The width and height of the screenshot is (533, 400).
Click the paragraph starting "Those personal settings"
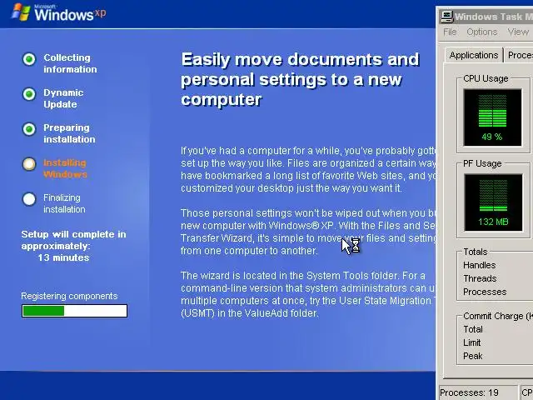(308, 232)
